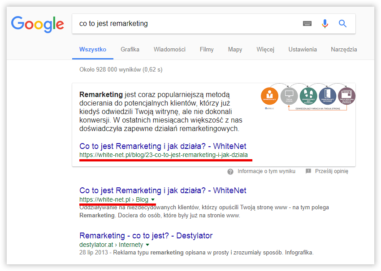Click the 'destylator.at › Internety' breadcrumb text
The image size is (381, 271).
pos(111,245)
